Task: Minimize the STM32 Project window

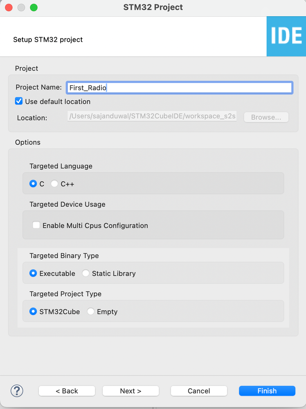Action: click(x=21, y=7)
